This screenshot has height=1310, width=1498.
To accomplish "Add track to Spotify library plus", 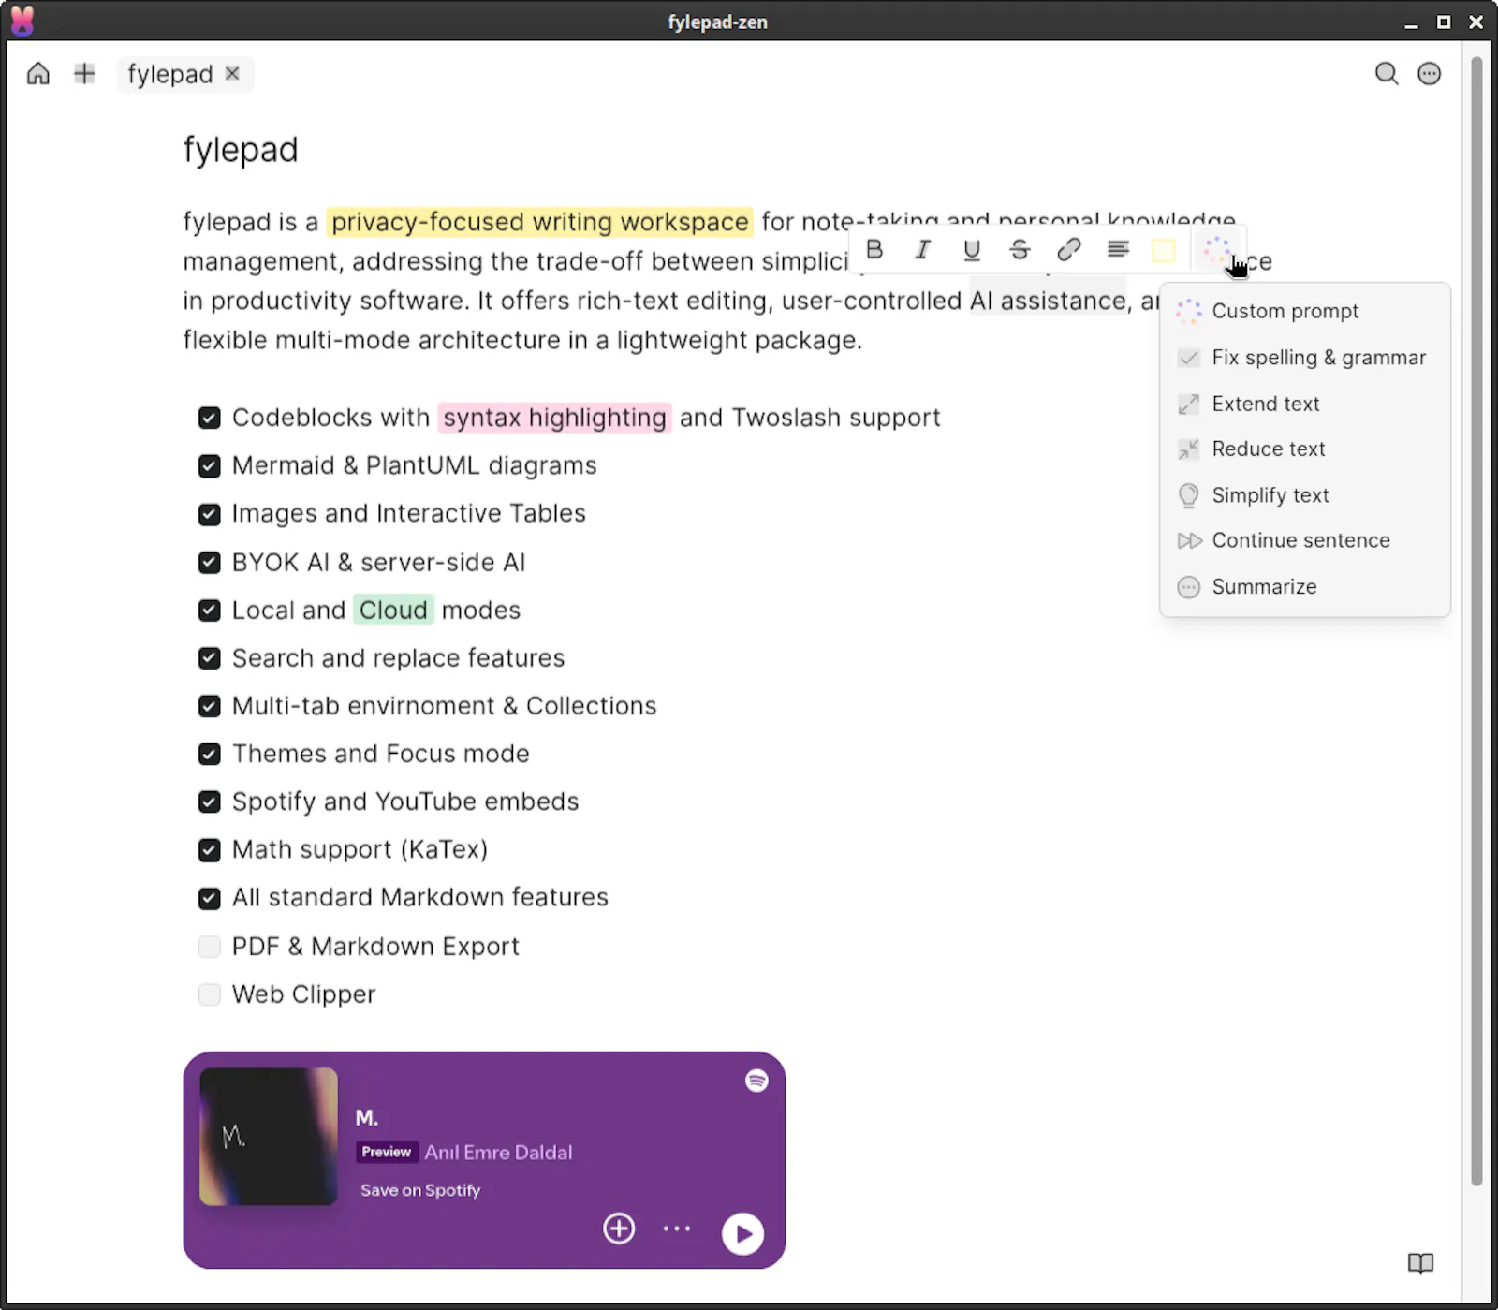I will (619, 1229).
